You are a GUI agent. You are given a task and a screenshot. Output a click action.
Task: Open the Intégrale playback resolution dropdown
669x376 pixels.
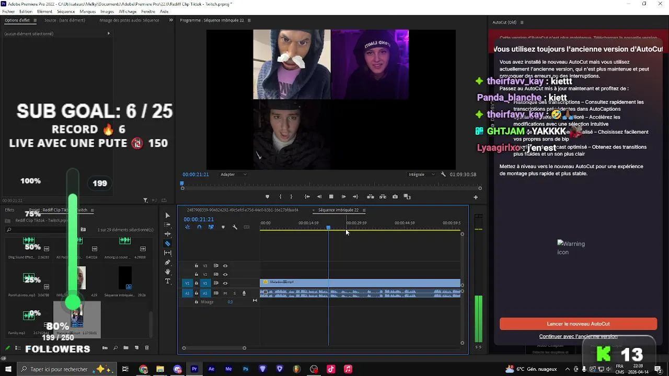coord(421,174)
